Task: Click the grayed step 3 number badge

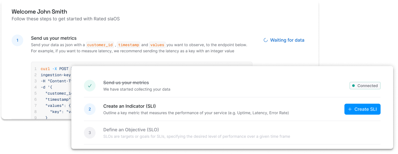Action: [90, 133]
